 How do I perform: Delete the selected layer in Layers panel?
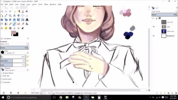(x=176, y=93)
